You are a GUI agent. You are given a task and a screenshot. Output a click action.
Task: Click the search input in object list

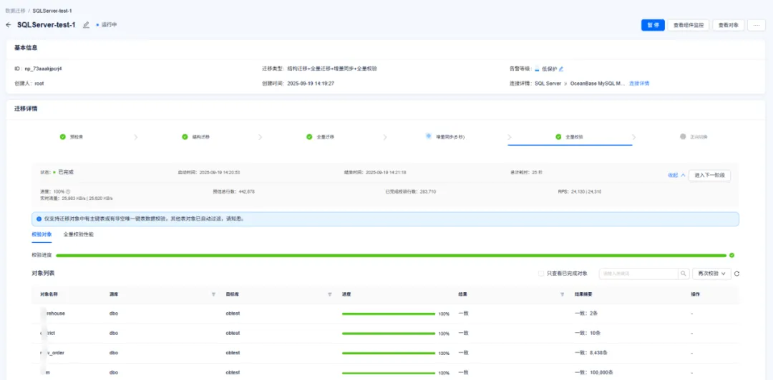point(638,274)
